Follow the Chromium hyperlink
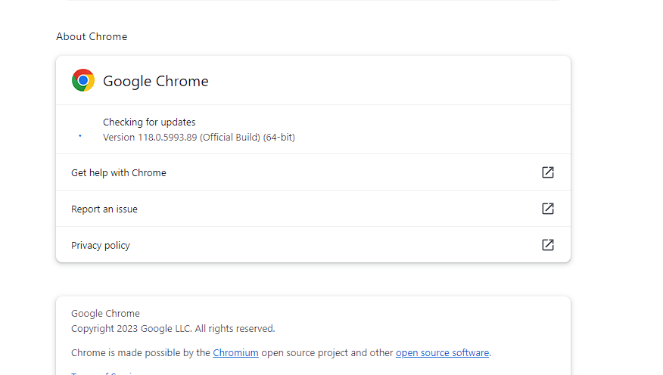 235,352
